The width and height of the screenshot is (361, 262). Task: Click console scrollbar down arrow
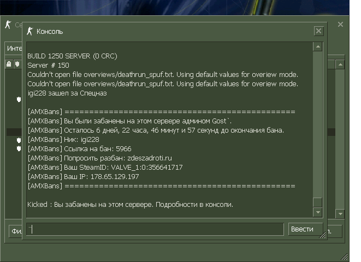[x=318, y=212]
